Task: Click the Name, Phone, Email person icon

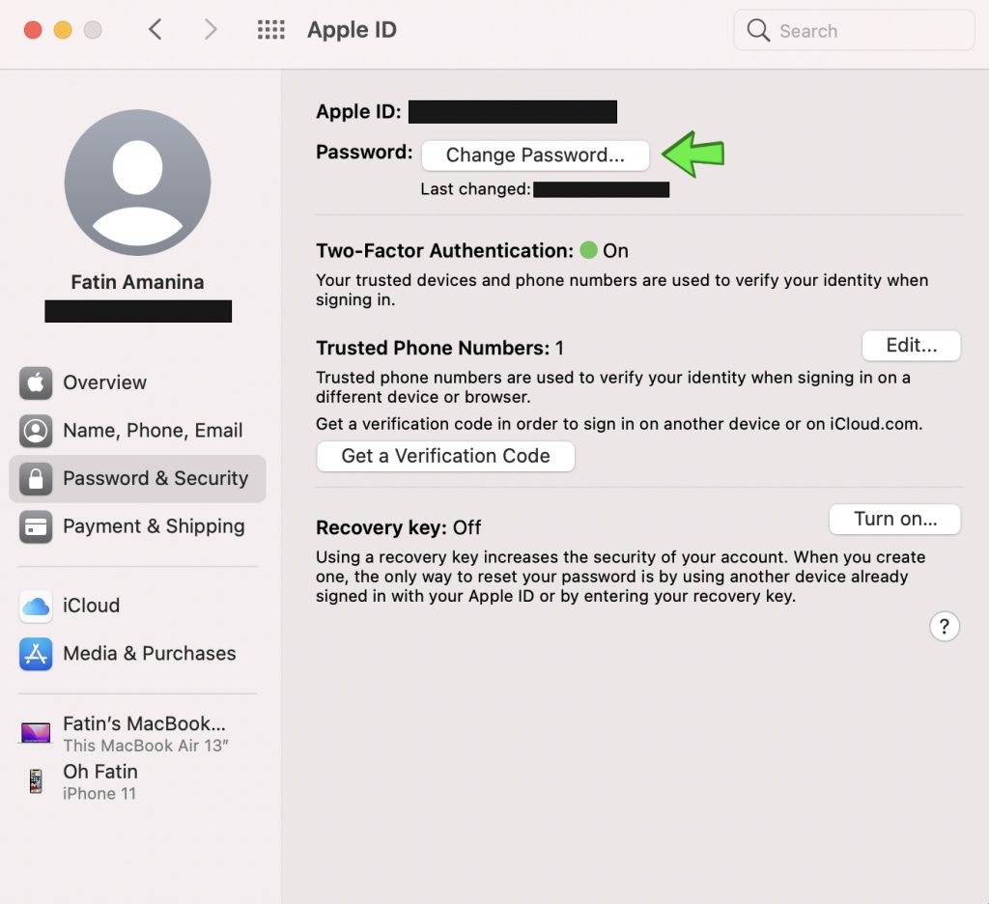Action: [x=36, y=430]
